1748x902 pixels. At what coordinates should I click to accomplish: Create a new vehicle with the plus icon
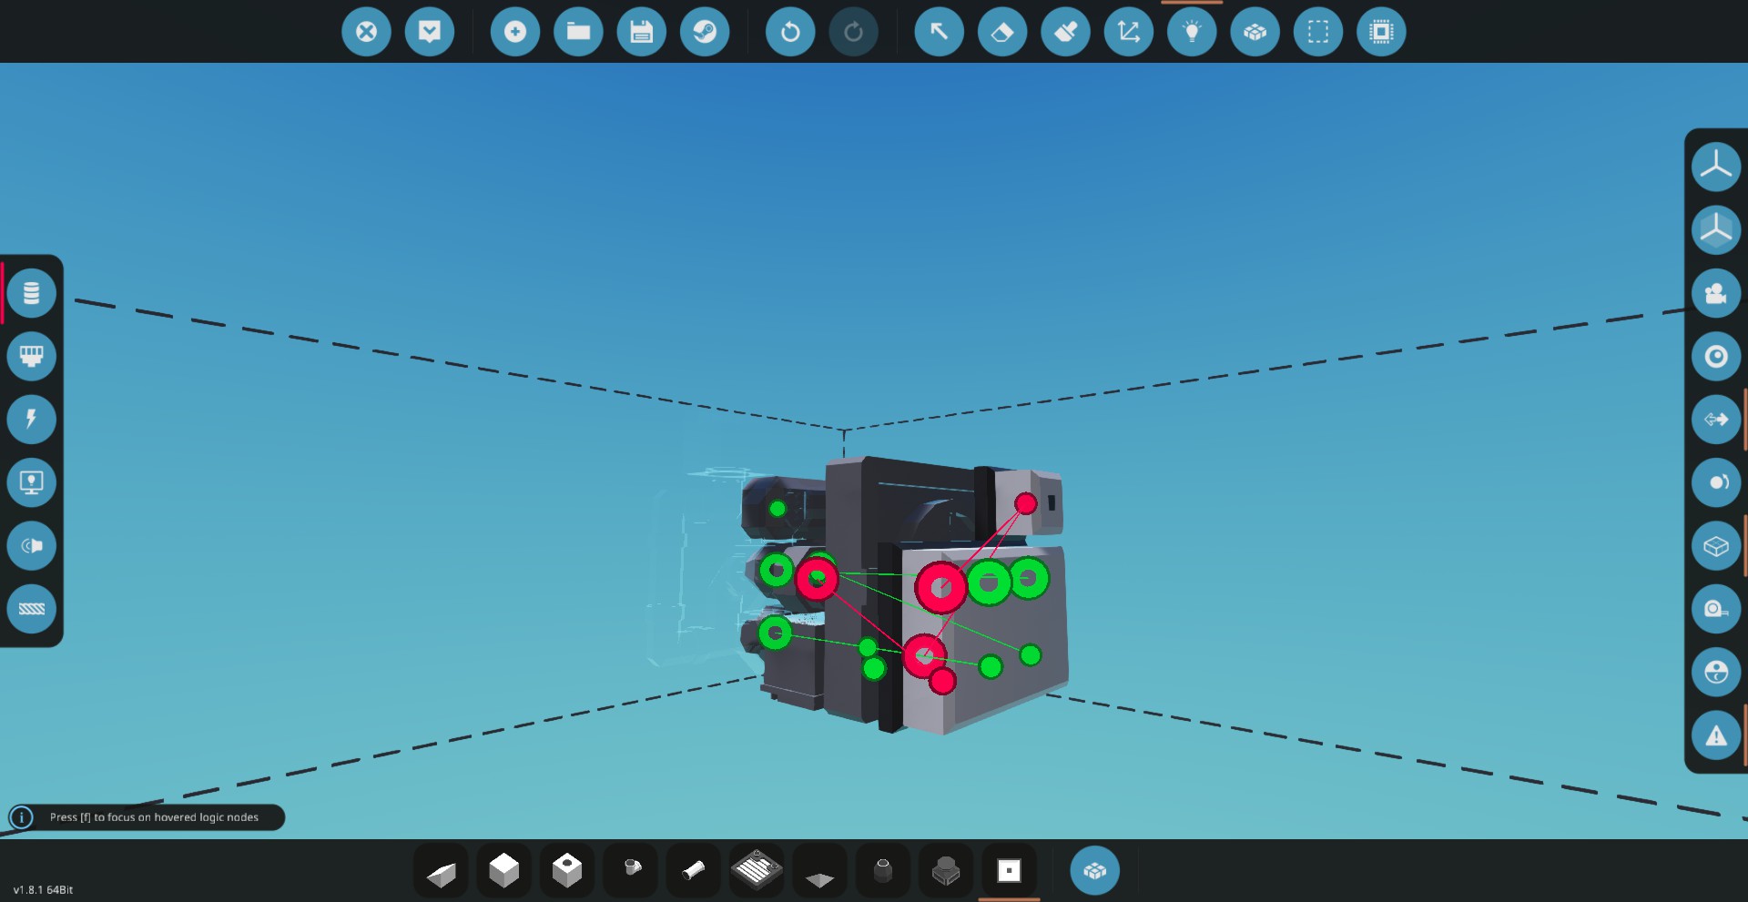[515, 32]
